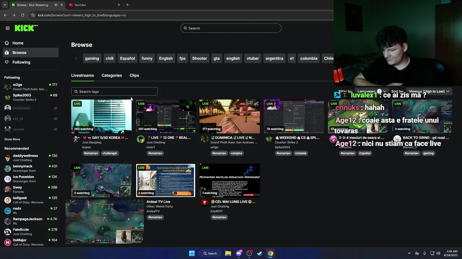Mute audio on the Kick tab speaker icon
This screenshot has width=462, height=259.
click(x=56, y=5)
